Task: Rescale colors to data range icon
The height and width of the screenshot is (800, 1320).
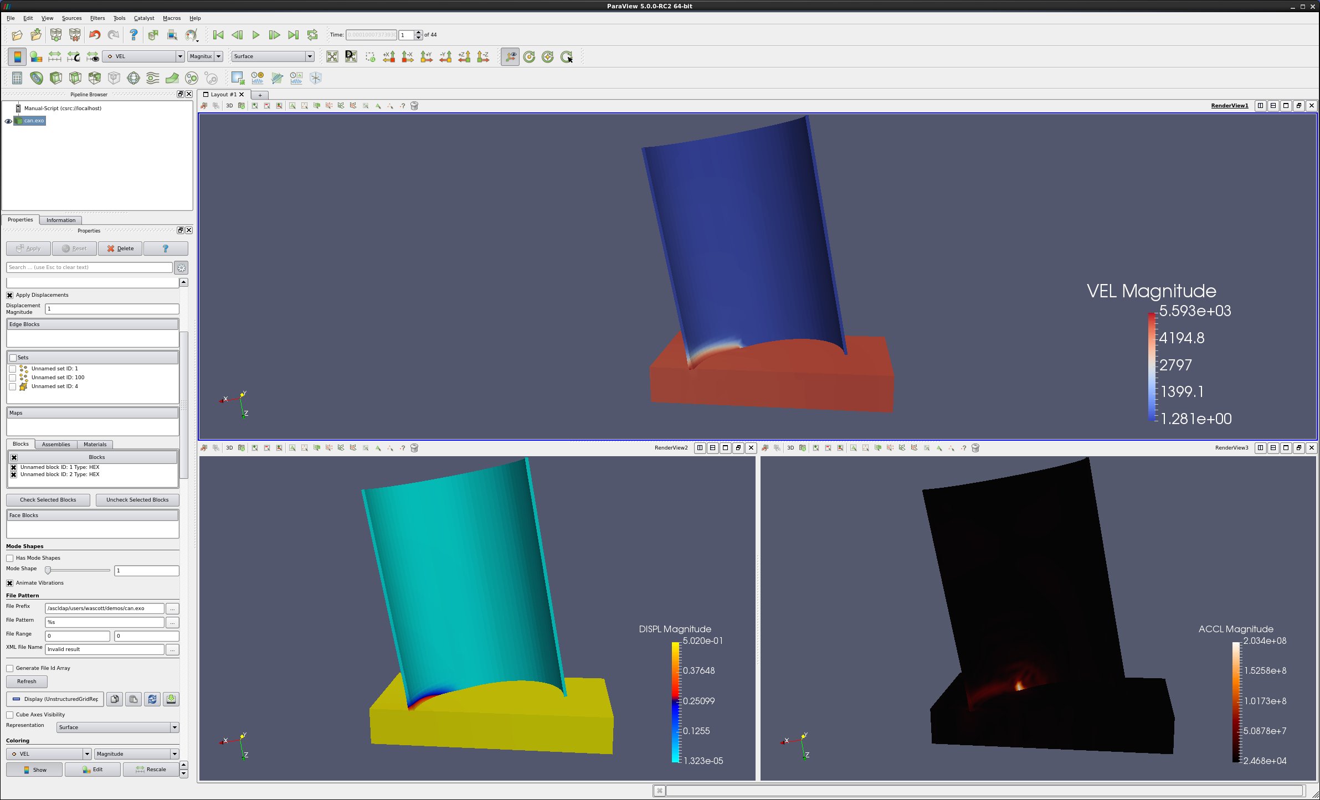Action: click(x=55, y=56)
